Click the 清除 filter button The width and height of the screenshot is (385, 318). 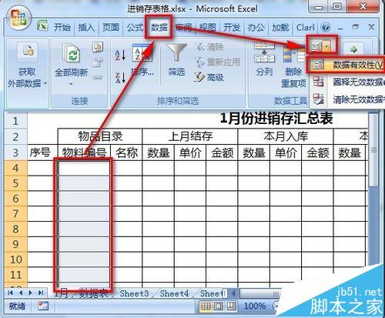point(209,47)
